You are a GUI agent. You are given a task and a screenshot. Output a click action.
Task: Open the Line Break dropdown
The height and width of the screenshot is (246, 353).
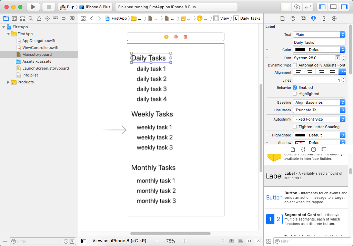click(x=319, y=110)
